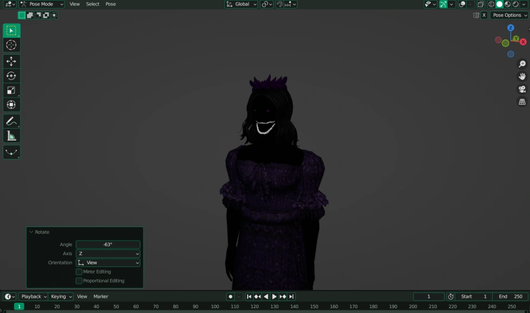Click the red X axis on the gizmo
This screenshot has height=313, width=530.
523,42
